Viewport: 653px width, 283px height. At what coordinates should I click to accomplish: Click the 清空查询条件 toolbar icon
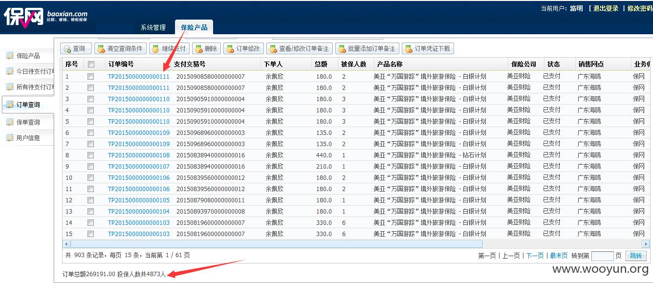coord(101,49)
